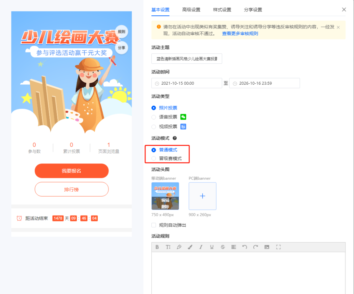Click the WeChat icon beside 语音投票
Image resolution: width=354 pixels, height=294 pixels.
tap(183, 117)
